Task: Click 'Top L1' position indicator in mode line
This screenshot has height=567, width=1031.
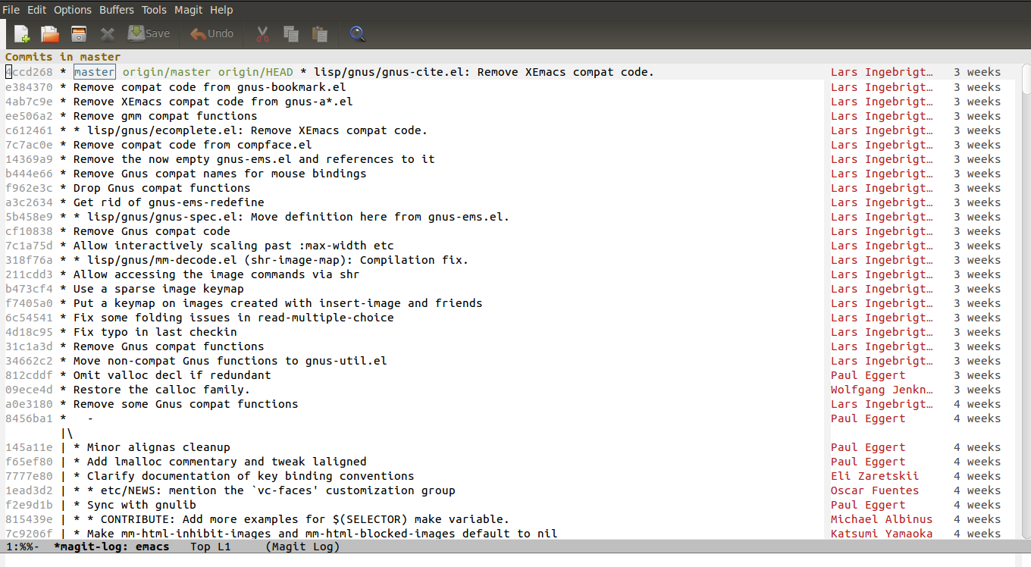Action: (210, 547)
